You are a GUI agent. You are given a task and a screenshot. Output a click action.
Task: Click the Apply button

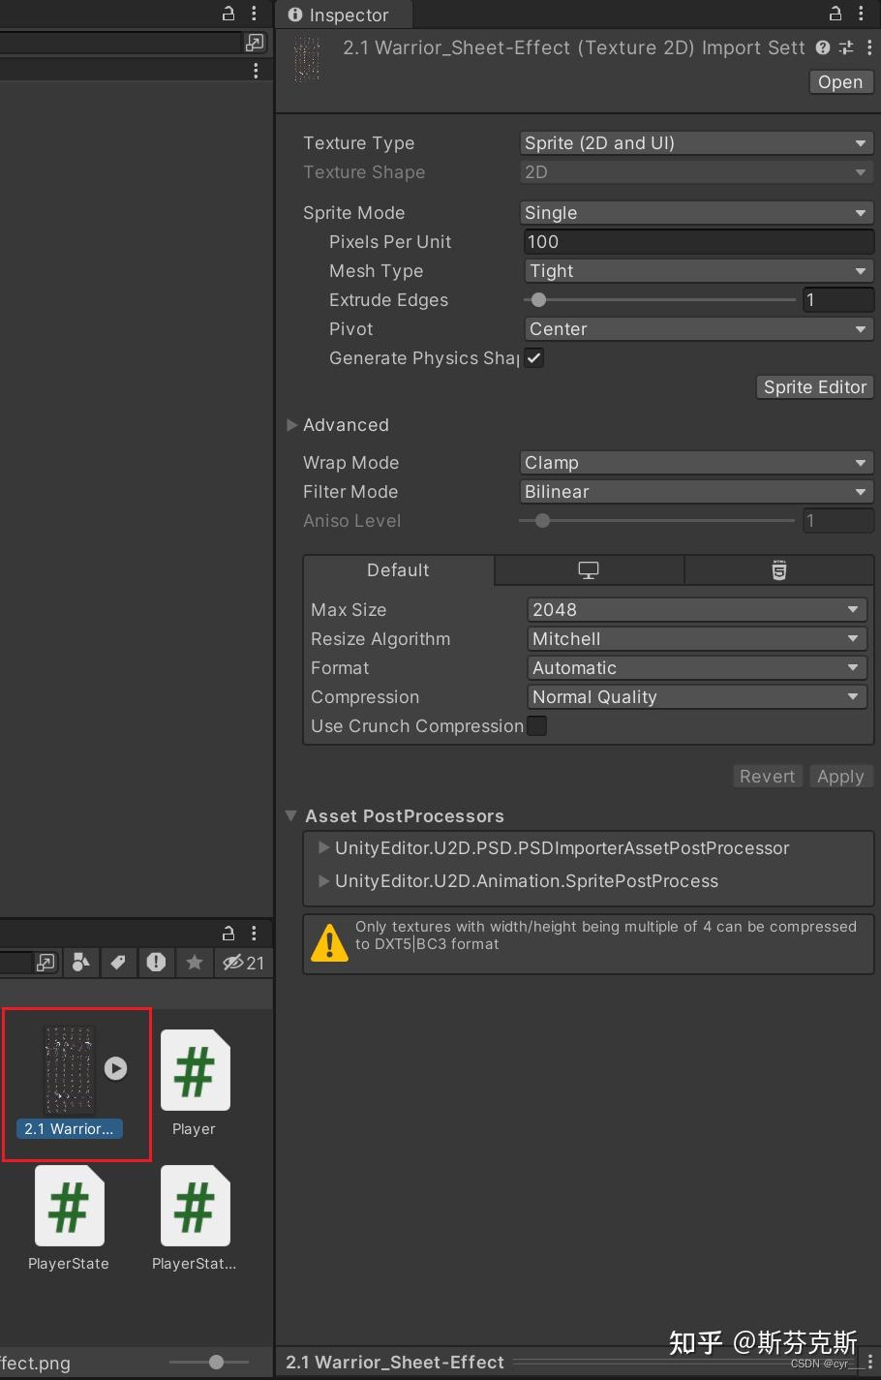[840, 776]
